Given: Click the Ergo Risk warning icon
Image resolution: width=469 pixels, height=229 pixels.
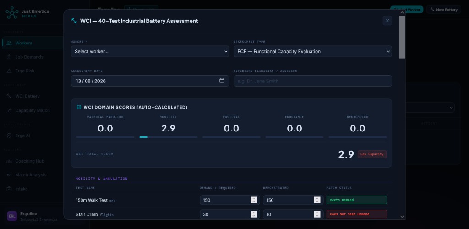Looking at the screenshot, I should [9, 71].
